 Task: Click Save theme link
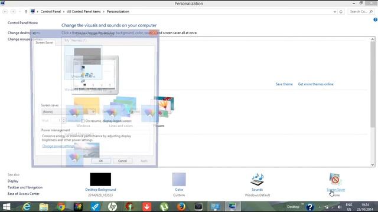point(284,84)
